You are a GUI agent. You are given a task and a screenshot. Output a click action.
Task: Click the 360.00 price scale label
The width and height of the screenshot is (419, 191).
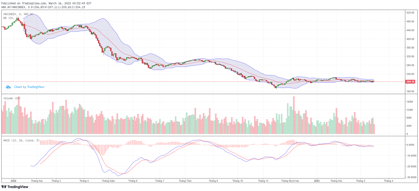tap(410, 57)
